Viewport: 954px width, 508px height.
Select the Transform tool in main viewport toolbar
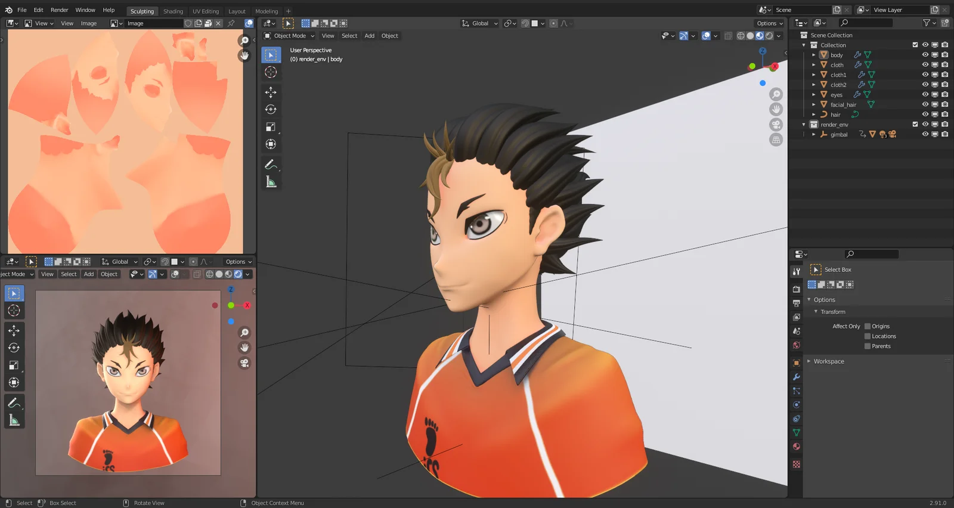[271, 144]
